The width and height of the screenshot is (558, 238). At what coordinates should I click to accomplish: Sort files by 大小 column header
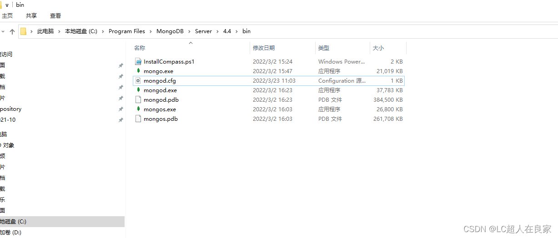point(378,48)
